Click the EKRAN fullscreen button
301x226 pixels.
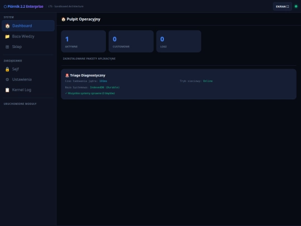click(x=283, y=7)
